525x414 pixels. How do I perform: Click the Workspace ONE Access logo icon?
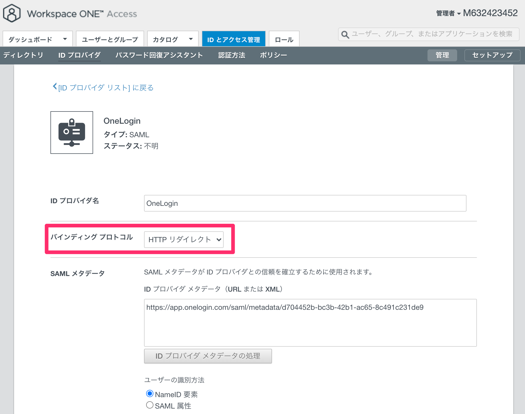coord(12,13)
